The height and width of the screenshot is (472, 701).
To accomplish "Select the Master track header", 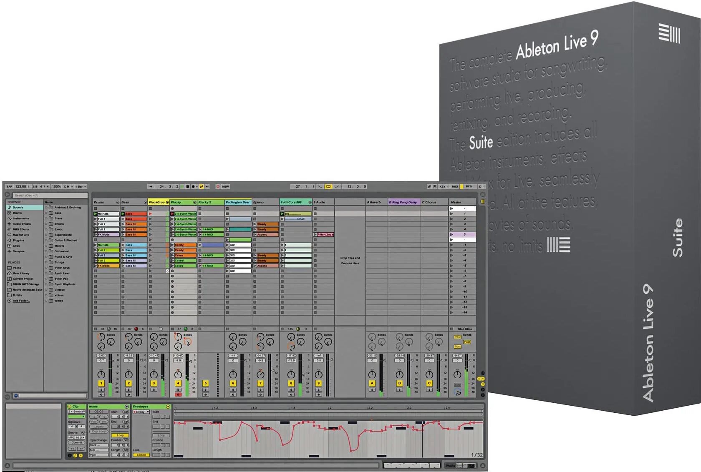I will click(x=462, y=202).
